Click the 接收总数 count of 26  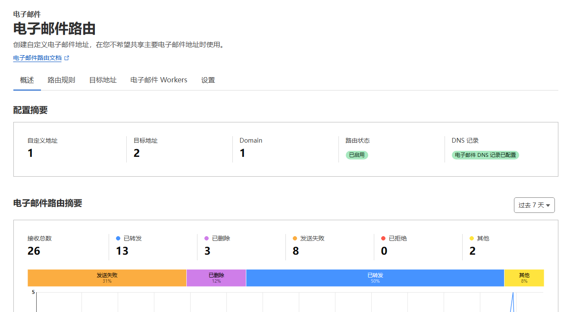(34, 251)
